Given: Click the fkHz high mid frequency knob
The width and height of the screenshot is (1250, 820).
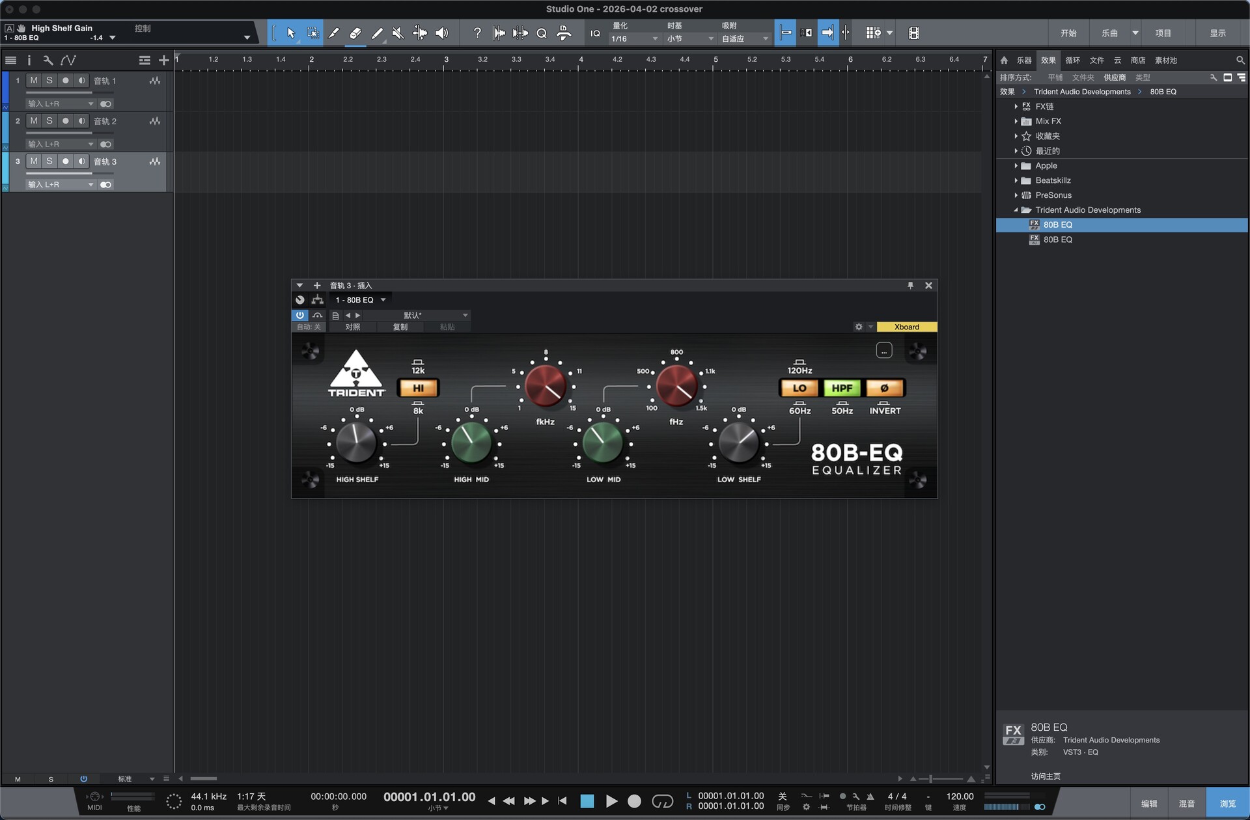Looking at the screenshot, I should click(546, 385).
